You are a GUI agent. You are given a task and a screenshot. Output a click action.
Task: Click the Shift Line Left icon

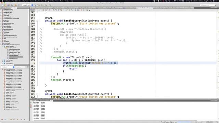(x=75, y=10)
